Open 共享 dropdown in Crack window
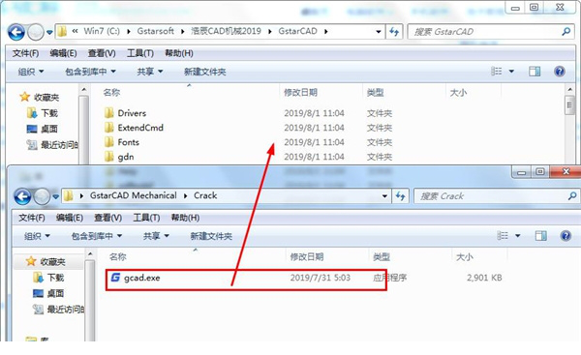This screenshot has width=581, height=355. coord(156,236)
